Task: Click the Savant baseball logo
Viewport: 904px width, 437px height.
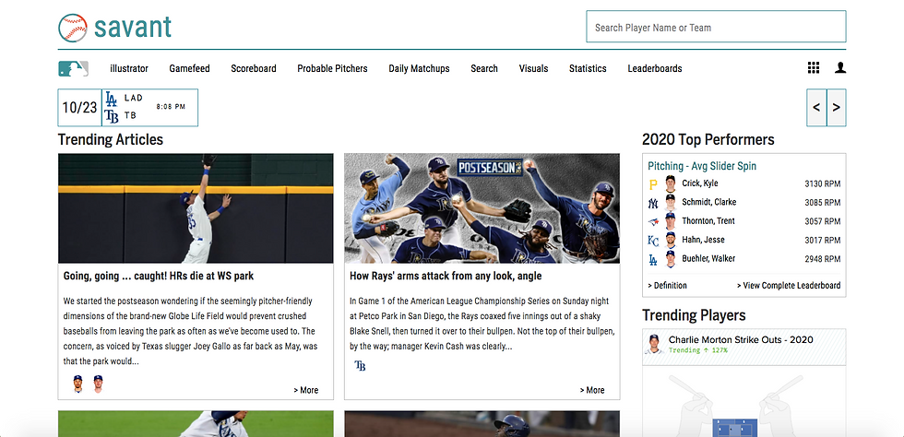Action: 73,27
